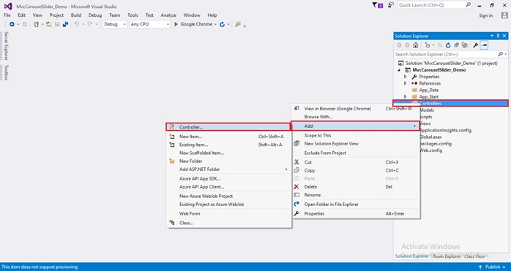Click the Show All Files icon

click(465, 45)
